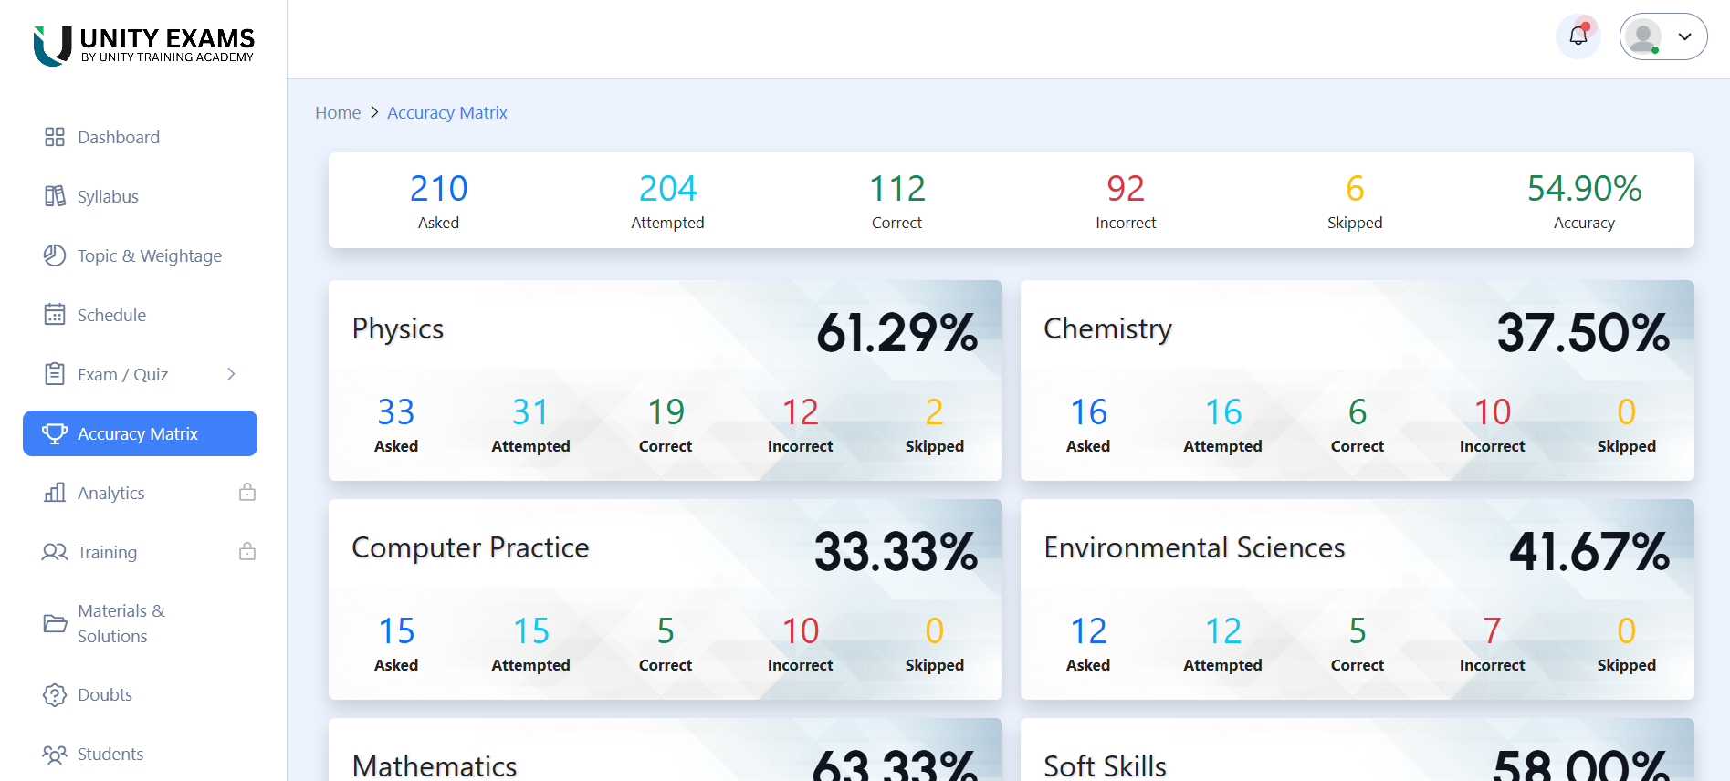Click the Topic & Weightage pie icon
Screen dimensions: 1730x781
(55, 255)
